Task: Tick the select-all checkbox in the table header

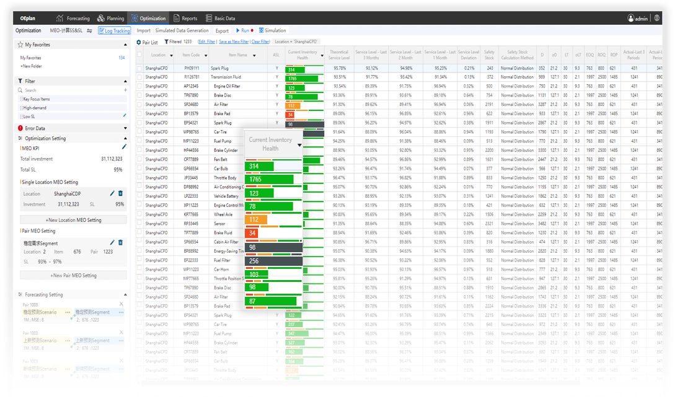Action: (x=139, y=55)
